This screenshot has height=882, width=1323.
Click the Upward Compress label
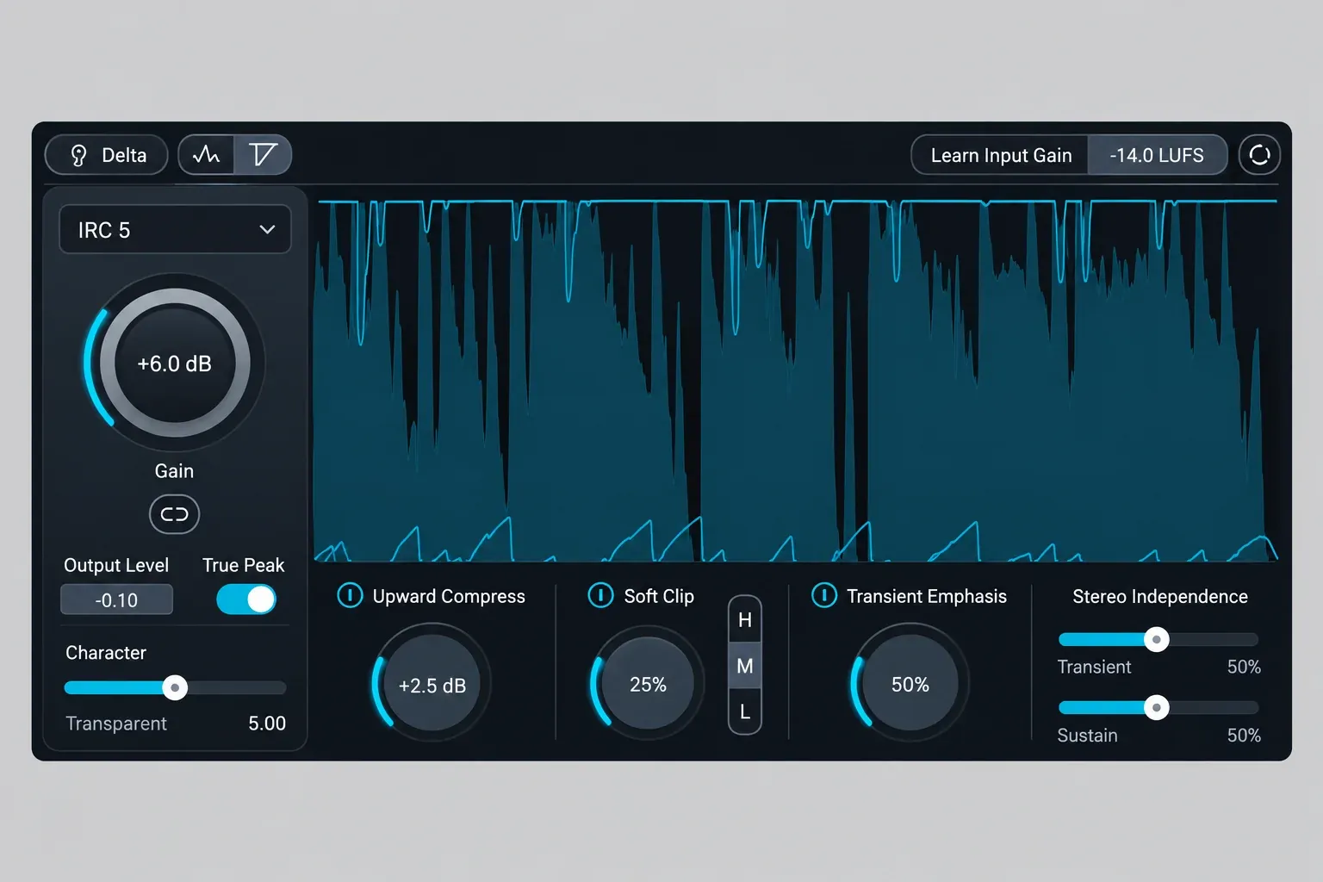tap(449, 596)
